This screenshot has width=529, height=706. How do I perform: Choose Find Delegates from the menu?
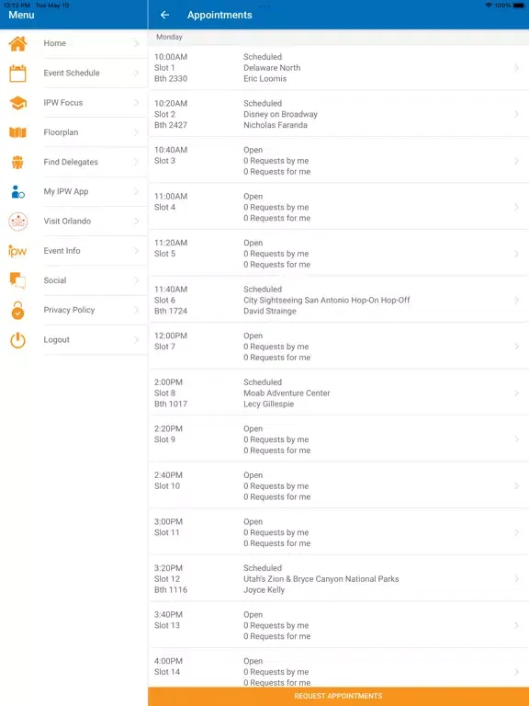[73, 162]
